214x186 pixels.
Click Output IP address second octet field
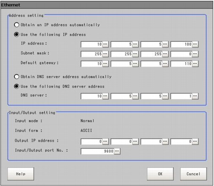[x=122, y=142]
